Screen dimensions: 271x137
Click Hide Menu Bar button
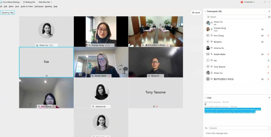pyautogui.click(x=45, y=2)
